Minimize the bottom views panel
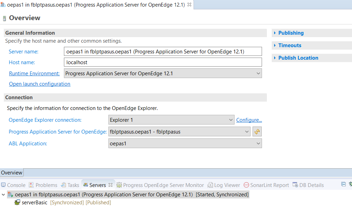This screenshot has height=222, width=352. click(x=343, y=184)
